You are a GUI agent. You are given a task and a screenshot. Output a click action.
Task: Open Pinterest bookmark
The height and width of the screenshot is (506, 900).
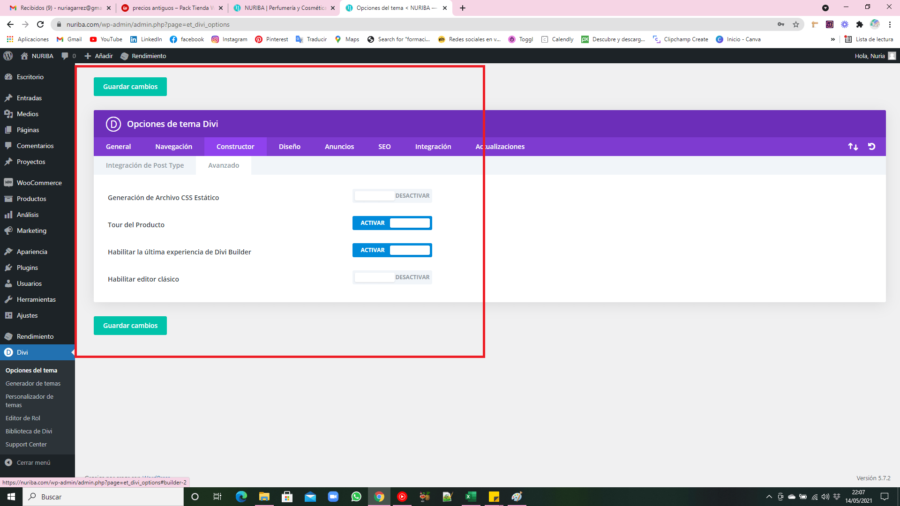[272, 39]
